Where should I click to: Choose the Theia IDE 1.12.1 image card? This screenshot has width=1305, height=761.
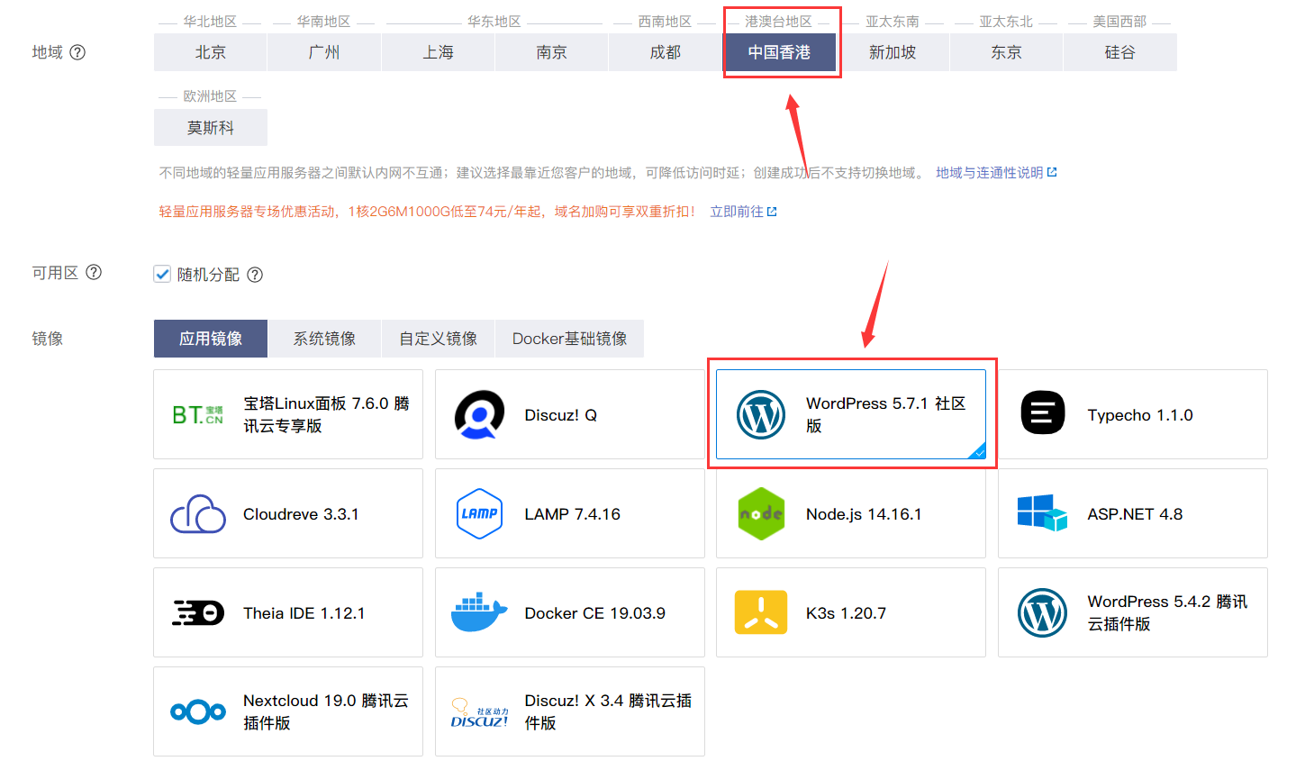tap(288, 612)
